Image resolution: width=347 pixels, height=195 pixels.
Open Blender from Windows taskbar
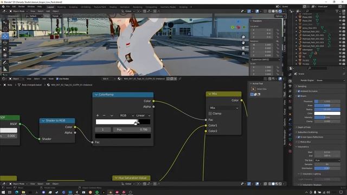click(110, 192)
